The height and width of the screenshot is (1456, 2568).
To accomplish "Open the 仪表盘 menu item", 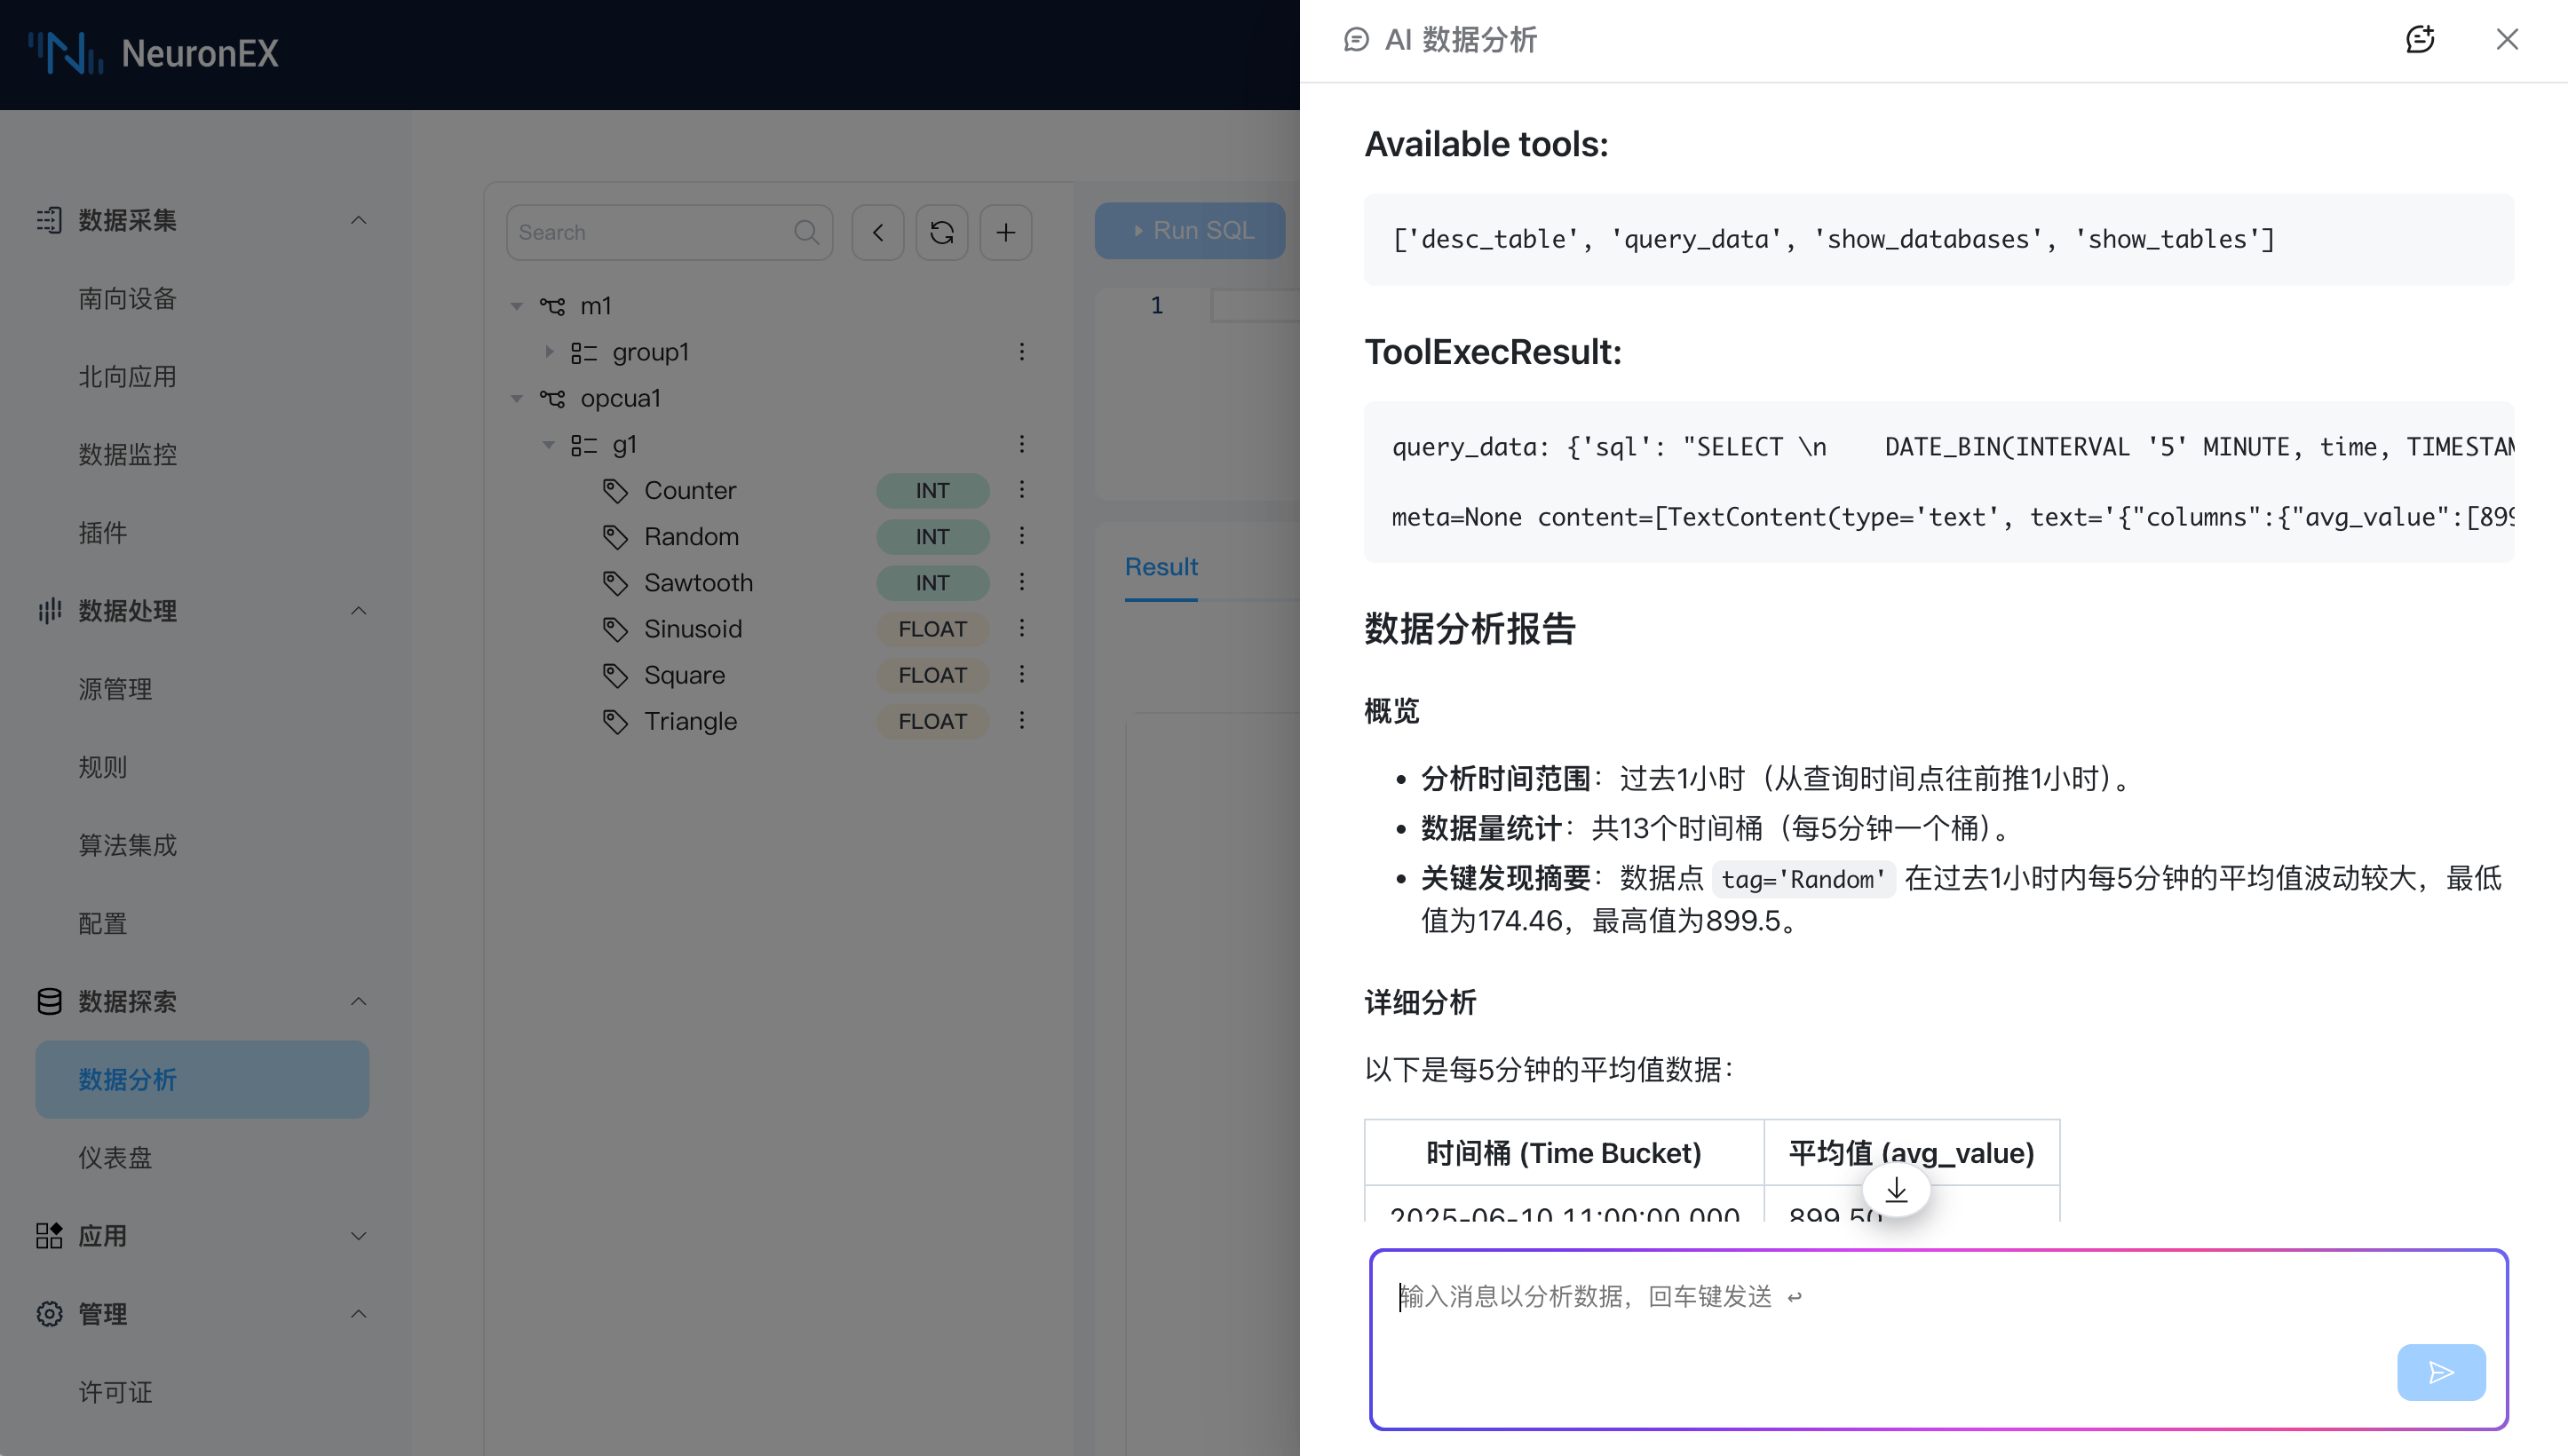I will click(x=116, y=1158).
